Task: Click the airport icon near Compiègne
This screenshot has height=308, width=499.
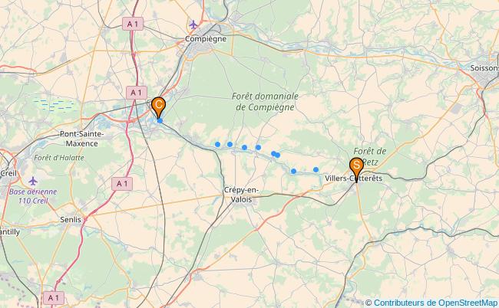Action: (x=193, y=24)
